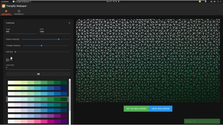The width and height of the screenshot is (223, 125).
Task: Click the shuffle randomize icon button
Action: [x=38, y=74]
